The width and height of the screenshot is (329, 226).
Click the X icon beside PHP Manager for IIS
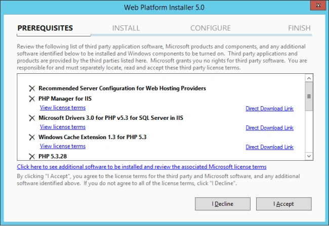point(32,99)
